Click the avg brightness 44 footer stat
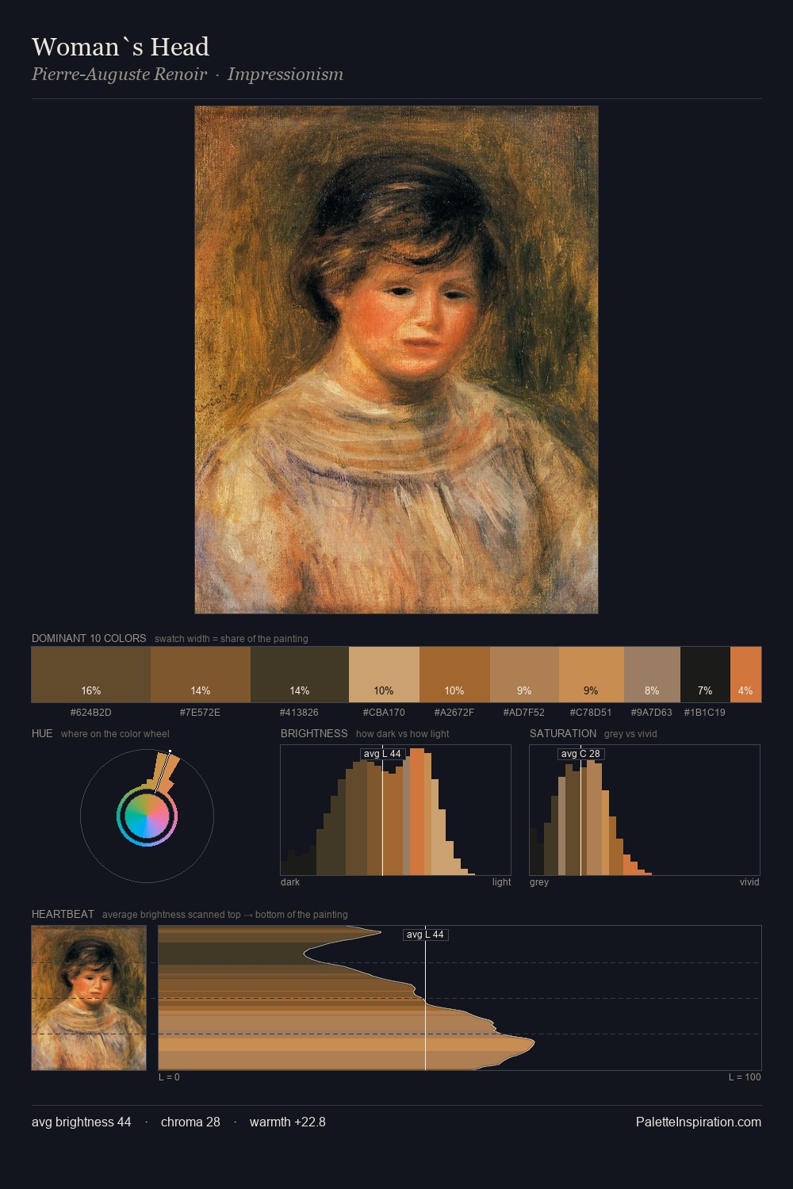The image size is (793, 1189). 82,1122
